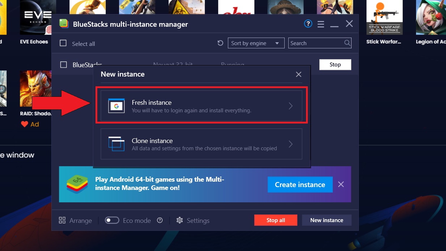Choose the Fresh instance option
The width and height of the screenshot is (446, 251).
tap(201, 106)
